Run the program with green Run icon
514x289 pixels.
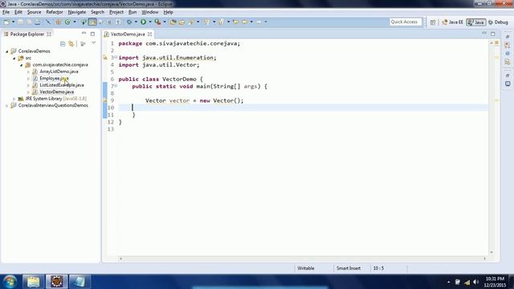point(143,22)
